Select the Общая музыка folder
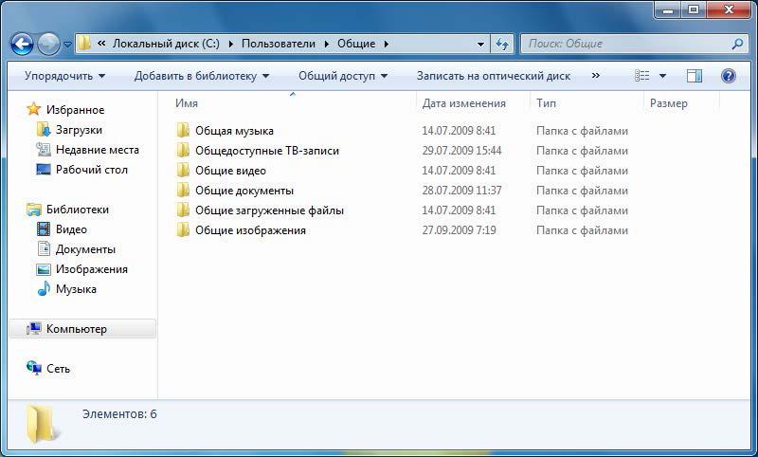The width and height of the screenshot is (758, 457). coord(234,131)
